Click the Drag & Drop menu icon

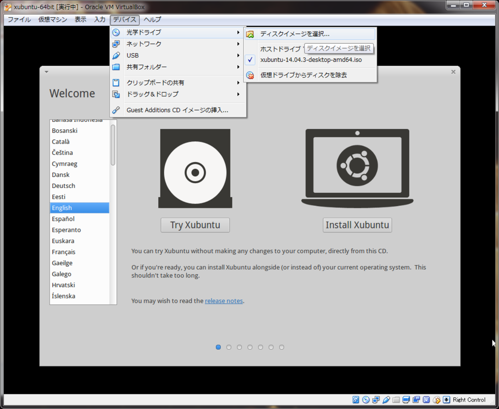coord(116,94)
